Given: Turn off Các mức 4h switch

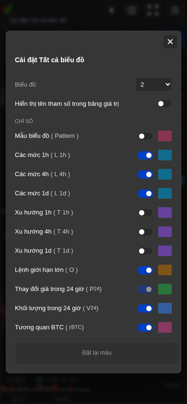Looking at the screenshot, I should pyautogui.click(x=145, y=174).
